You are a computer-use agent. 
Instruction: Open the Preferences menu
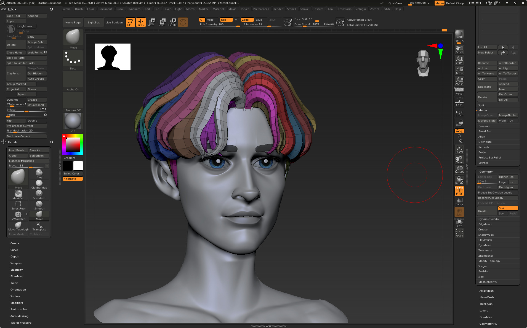(261, 9)
